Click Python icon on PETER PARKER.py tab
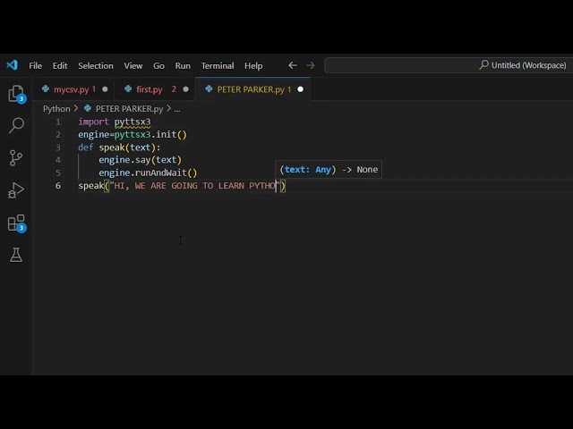 coord(209,89)
